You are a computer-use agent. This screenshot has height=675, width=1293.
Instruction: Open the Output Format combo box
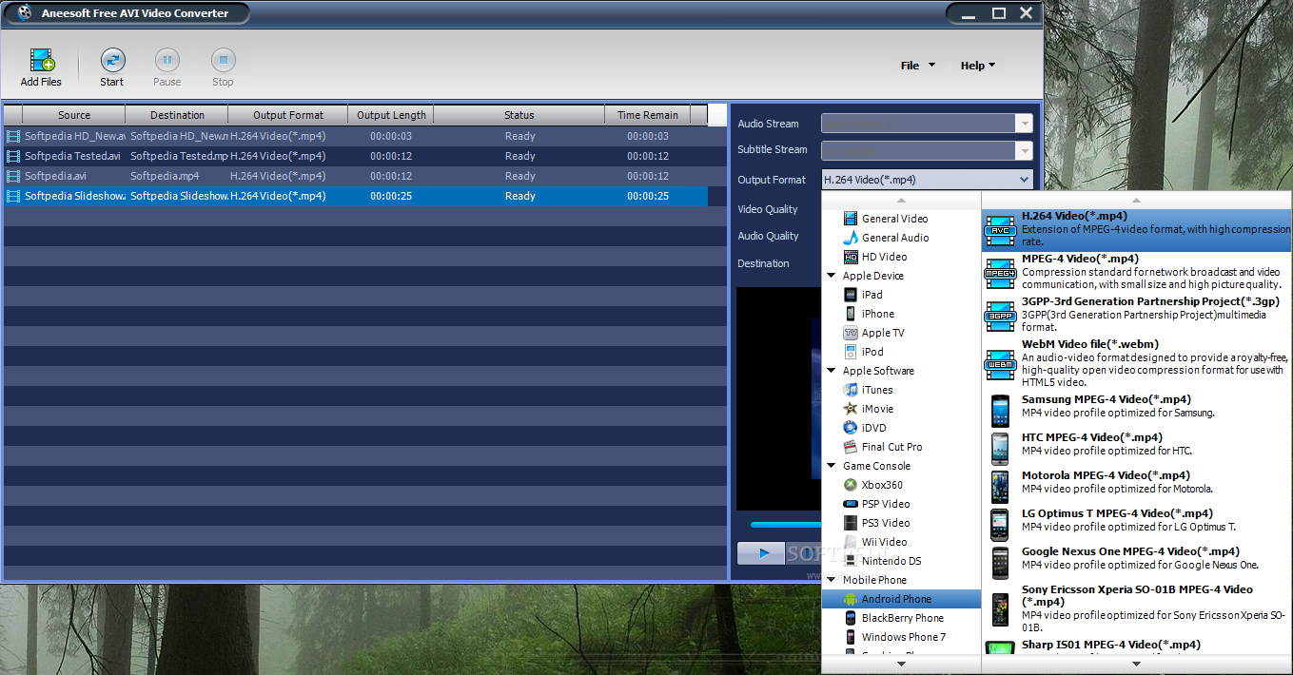pos(928,180)
